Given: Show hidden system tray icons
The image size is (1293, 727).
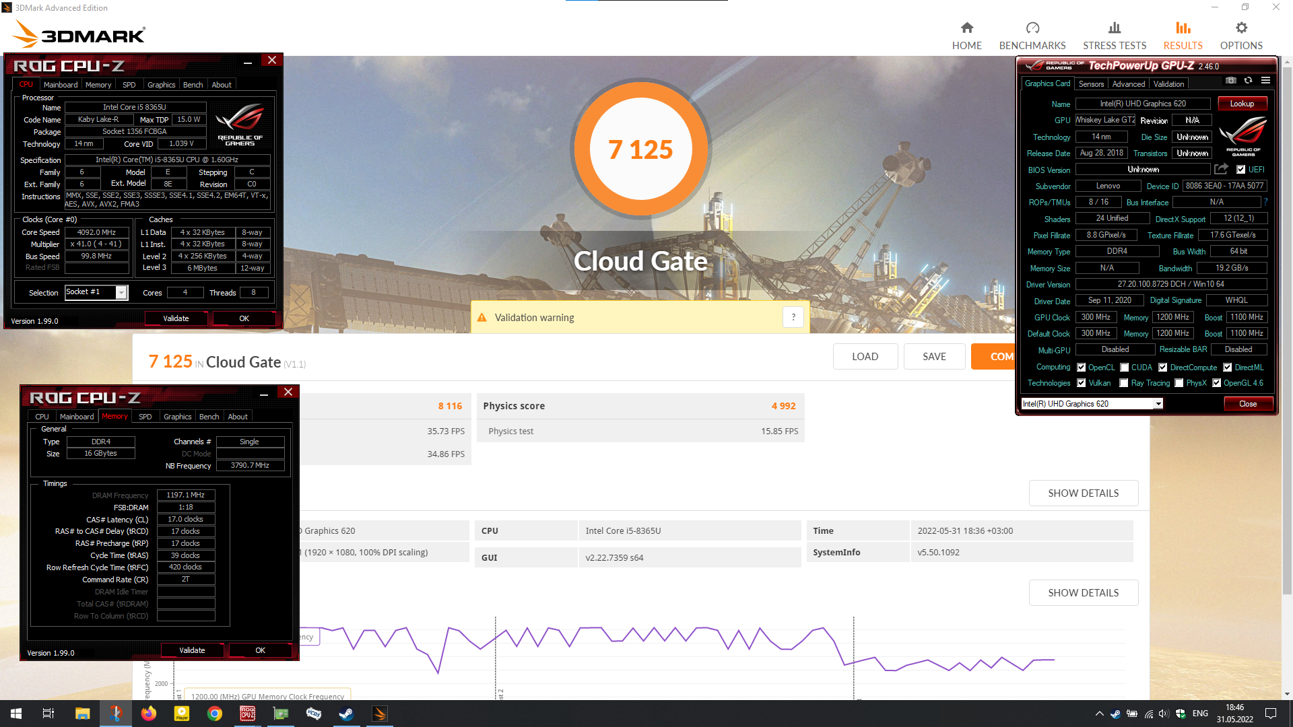Looking at the screenshot, I should click(1100, 714).
